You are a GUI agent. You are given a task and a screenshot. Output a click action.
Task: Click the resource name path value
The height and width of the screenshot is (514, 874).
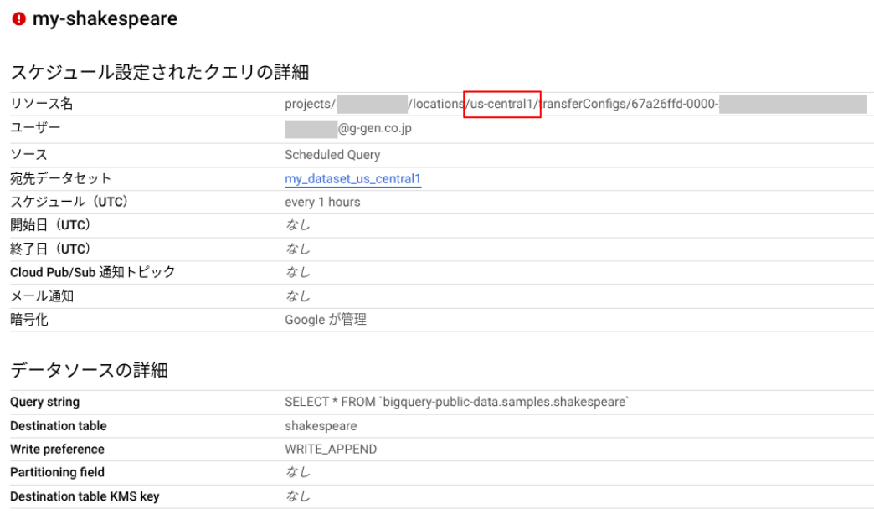pyautogui.click(x=576, y=105)
